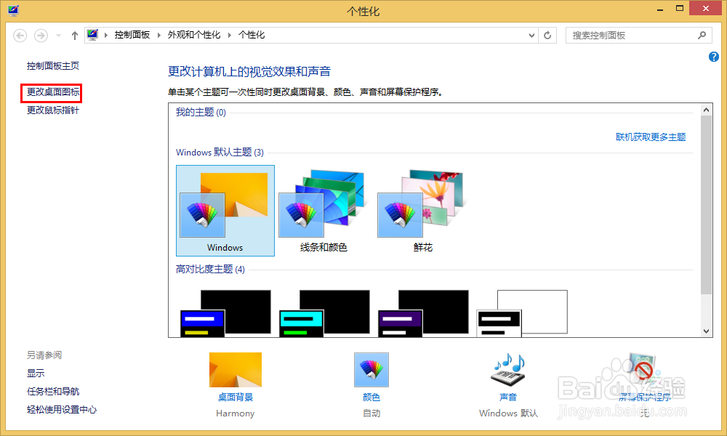Screen dimensions: 727x436
Task: Select the white high contrast theme
Action: [x=522, y=313]
